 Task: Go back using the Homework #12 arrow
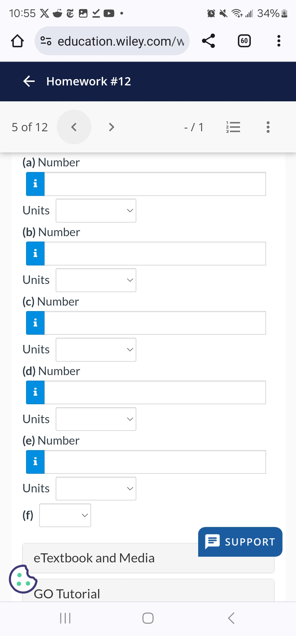(x=29, y=81)
